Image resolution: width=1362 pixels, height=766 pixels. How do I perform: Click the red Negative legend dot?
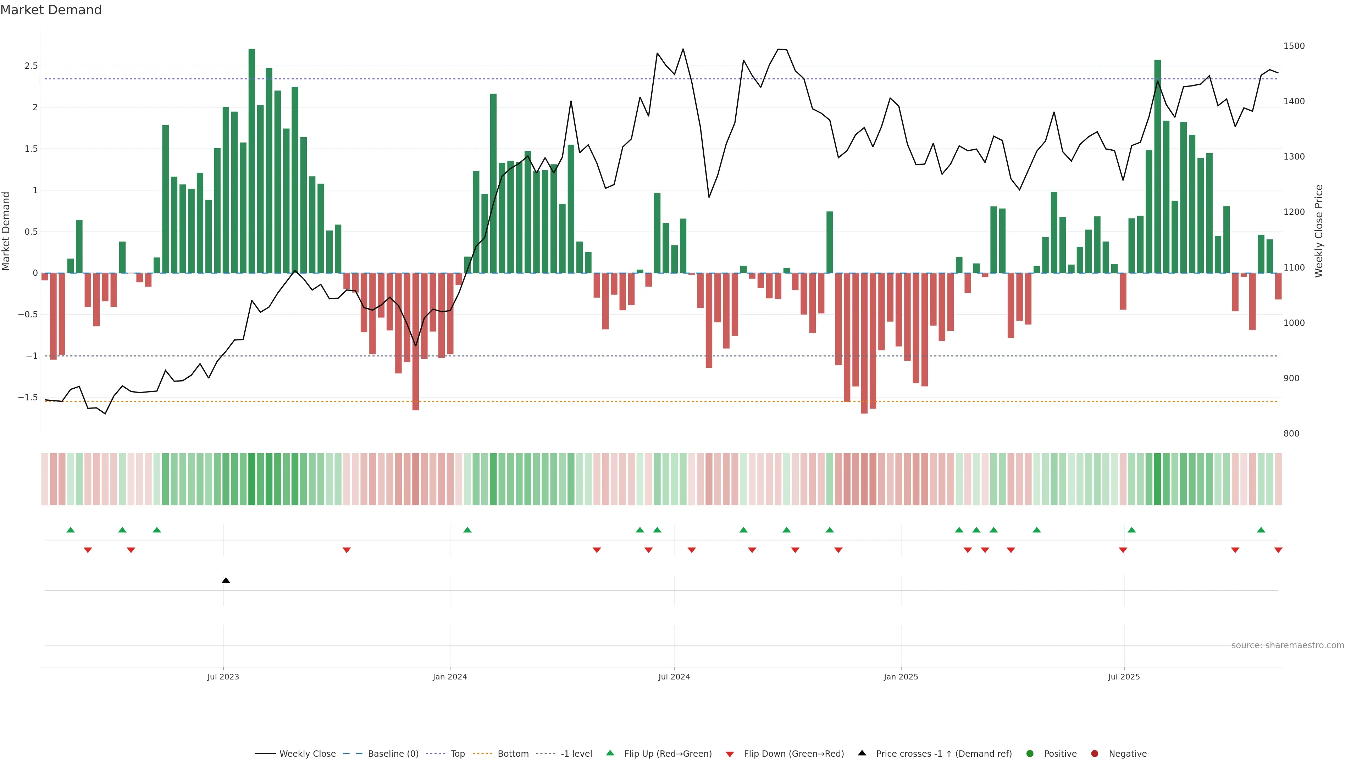click(1095, 754)
